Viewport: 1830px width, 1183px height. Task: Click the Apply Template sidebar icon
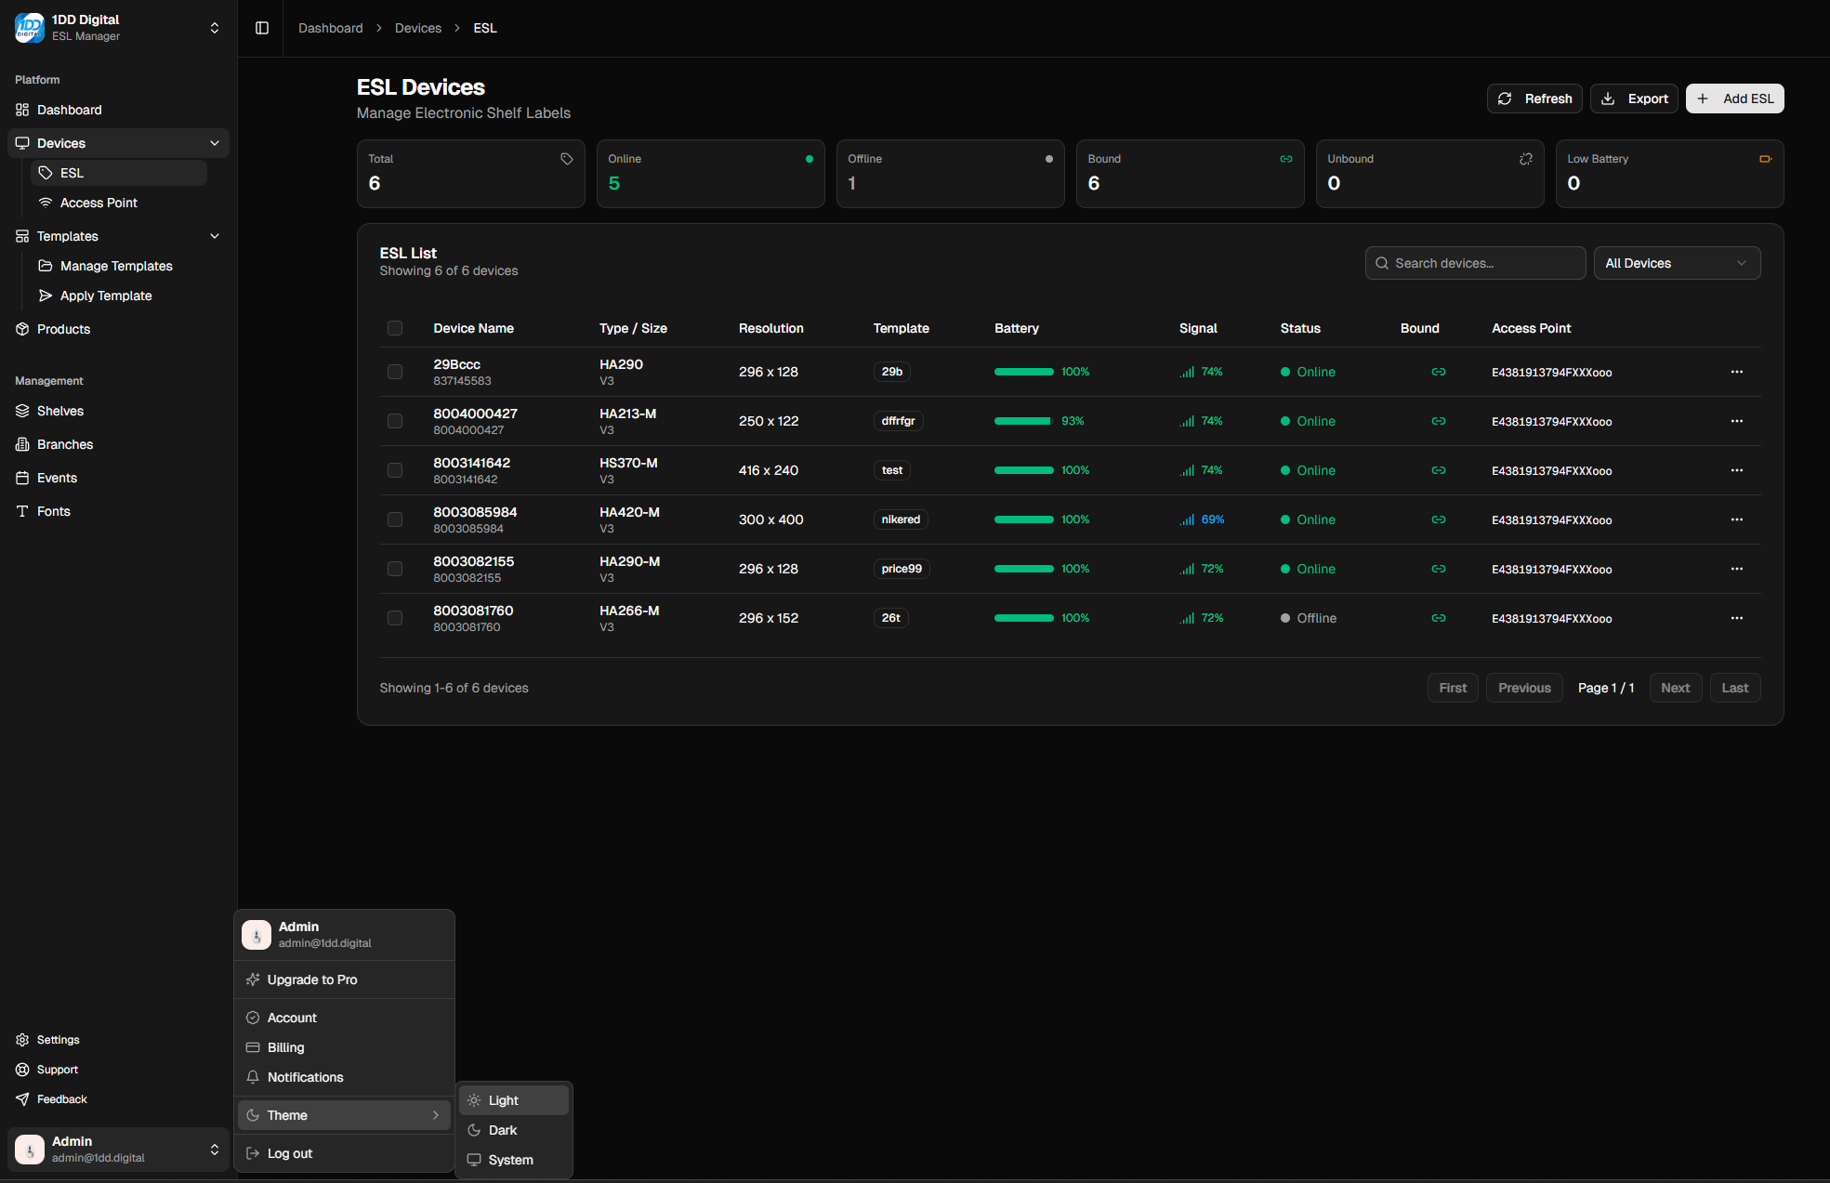tap(45, 296)
